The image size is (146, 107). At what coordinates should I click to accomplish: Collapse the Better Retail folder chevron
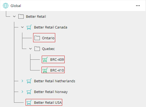[14, 17]
